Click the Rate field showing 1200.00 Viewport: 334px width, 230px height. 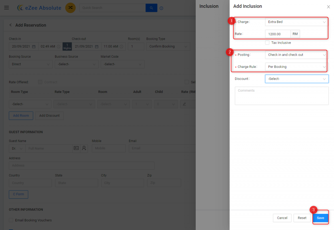click(x=278, y=34)
